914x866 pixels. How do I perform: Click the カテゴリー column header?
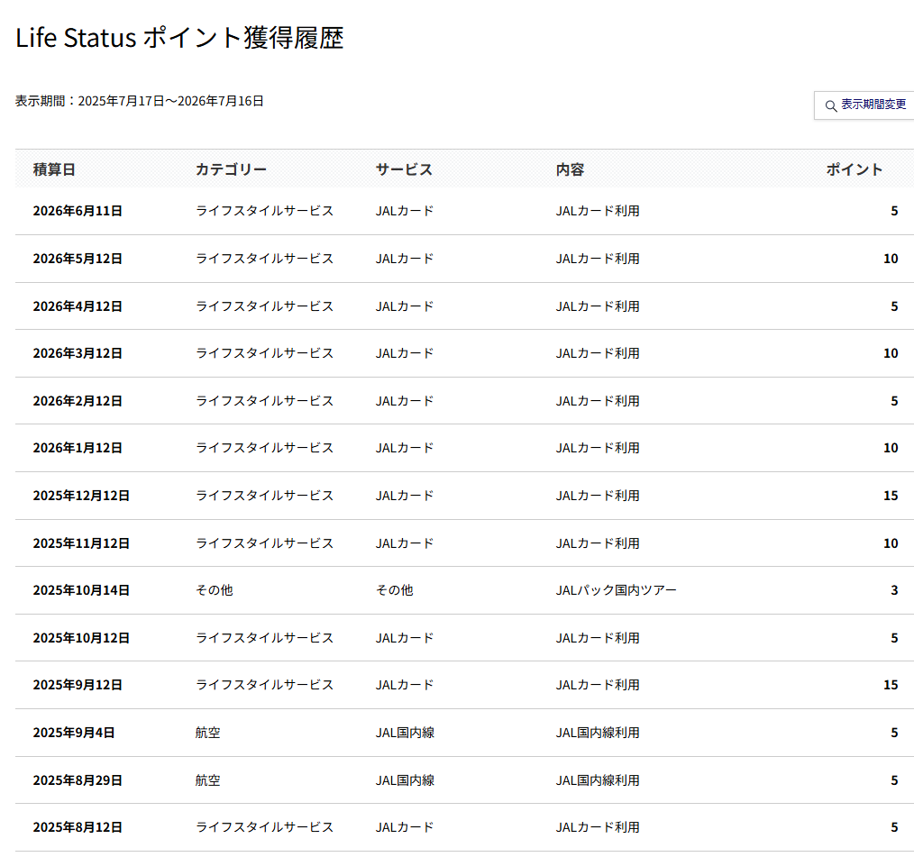coord(231,169)
